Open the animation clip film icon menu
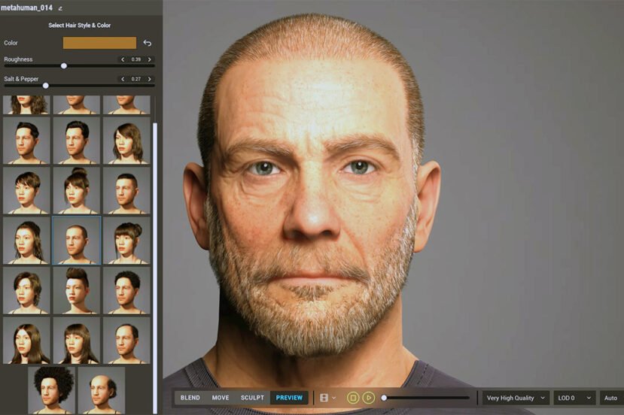The height and width of the screenshot is (415, 624). 328,398
